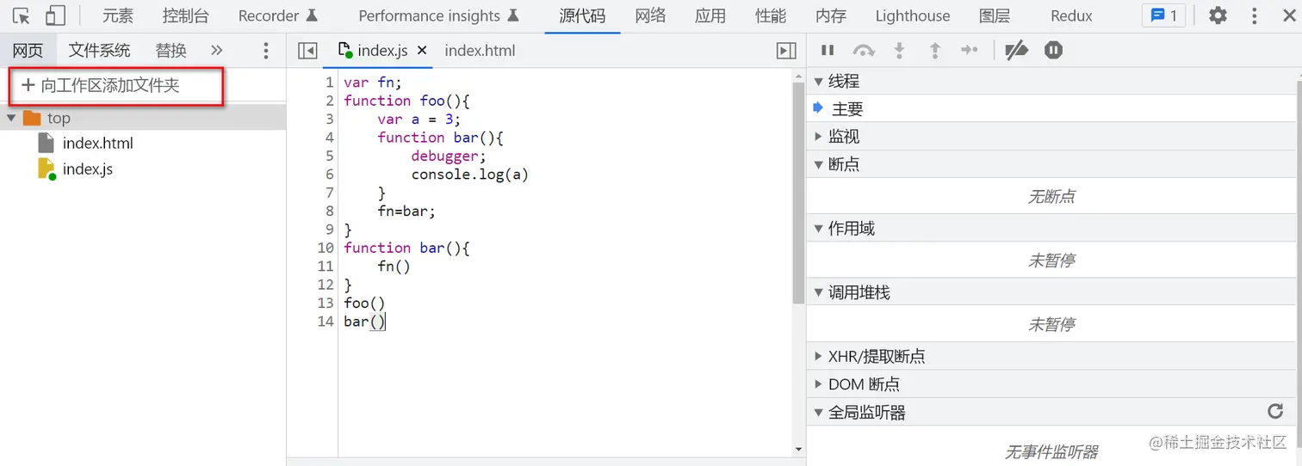Toggle pause on exceptions button
The height and width of the screenshot is (466, 1302).
(1053, 51)
